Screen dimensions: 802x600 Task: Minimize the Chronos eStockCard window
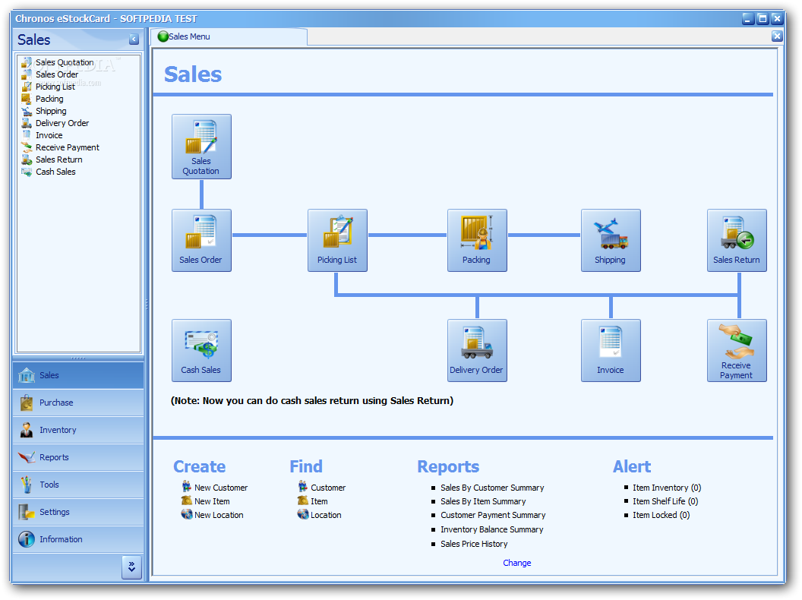(x=748, y=18)
